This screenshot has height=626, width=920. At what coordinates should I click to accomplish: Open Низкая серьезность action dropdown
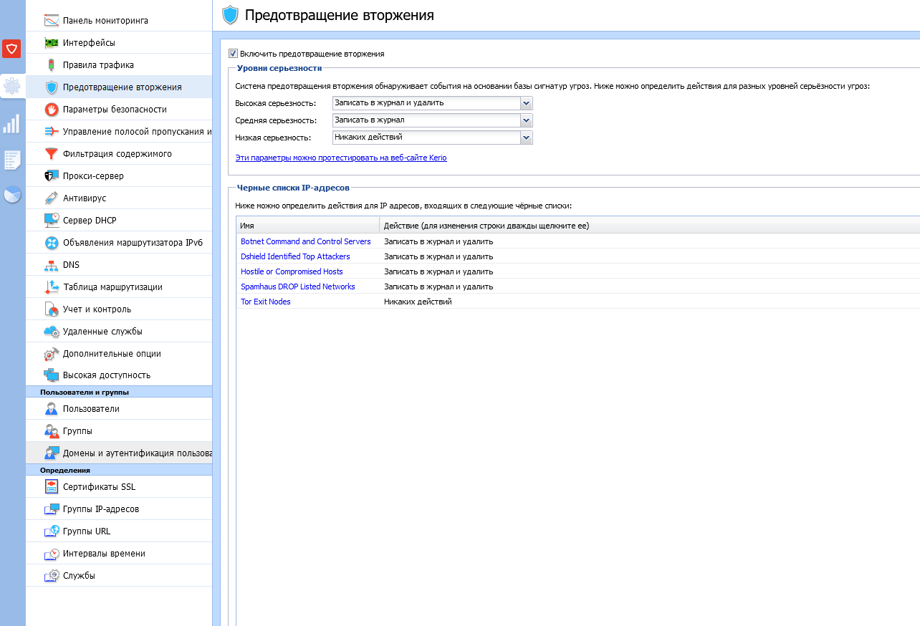point(527,138)
